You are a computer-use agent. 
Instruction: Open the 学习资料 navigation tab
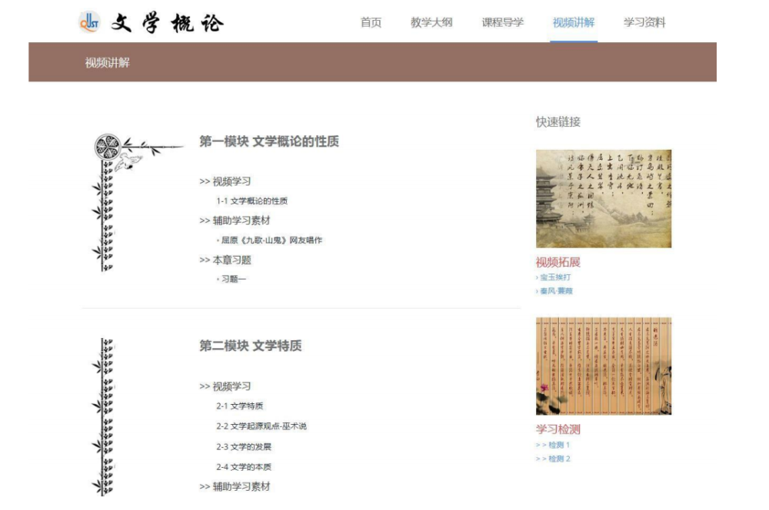(x=644, y=22)
